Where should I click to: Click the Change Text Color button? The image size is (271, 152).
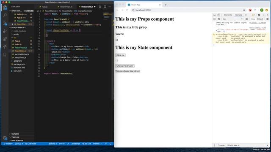point(125,66)
